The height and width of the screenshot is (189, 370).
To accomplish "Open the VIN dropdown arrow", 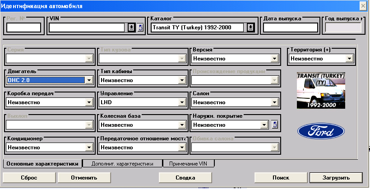I will tap(131, 28).
